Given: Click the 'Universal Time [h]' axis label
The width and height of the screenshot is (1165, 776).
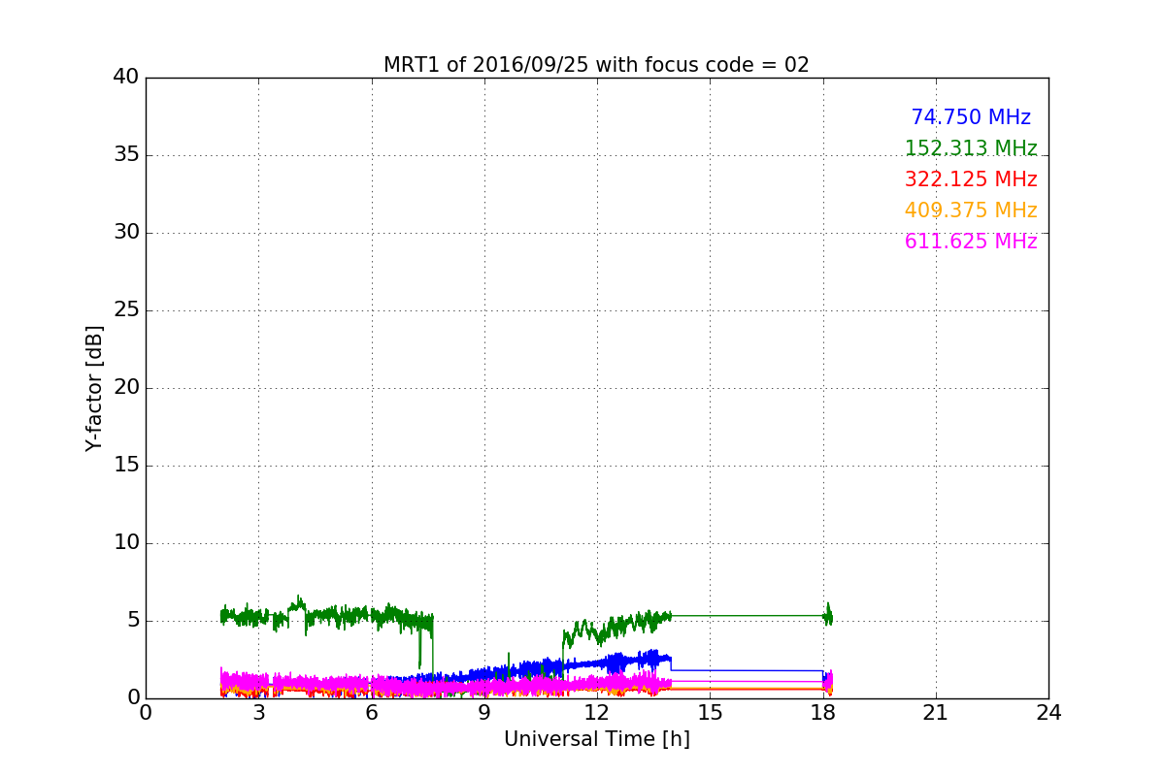Looking at the screenshot, I should pyautogui.click(x=596, y=739).
